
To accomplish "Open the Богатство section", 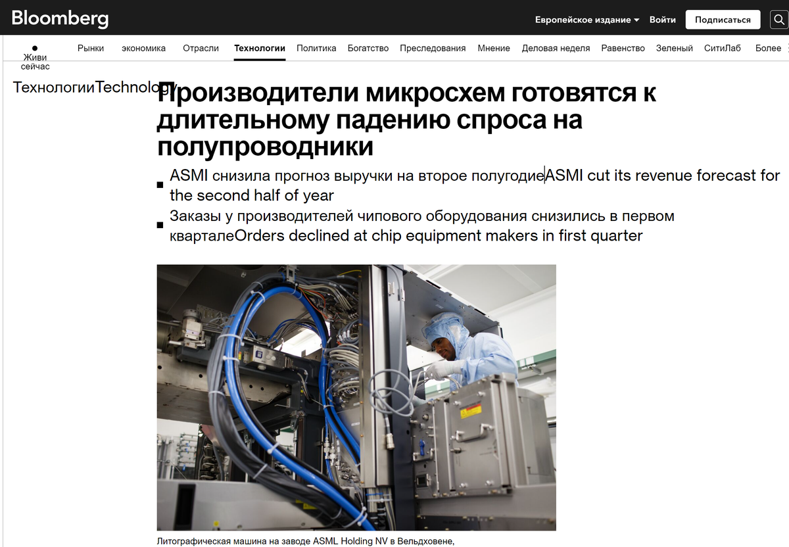I will point(368,48).
